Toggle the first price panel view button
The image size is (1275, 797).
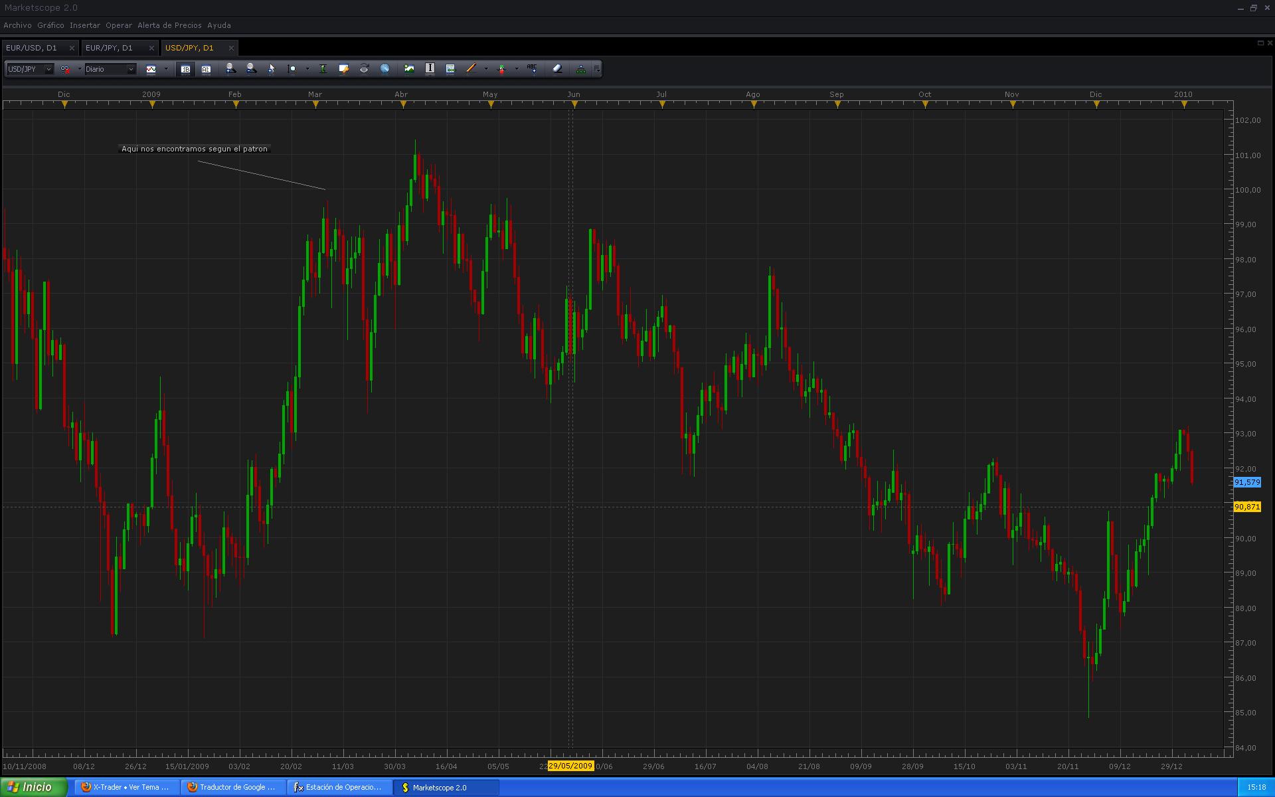pyautogui.click(x=185, y=69)
